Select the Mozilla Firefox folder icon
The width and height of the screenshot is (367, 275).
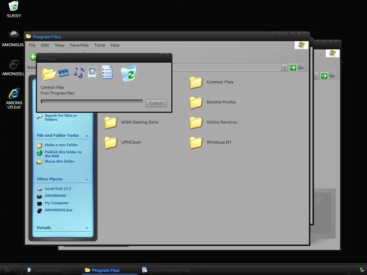tap(196, 103)
